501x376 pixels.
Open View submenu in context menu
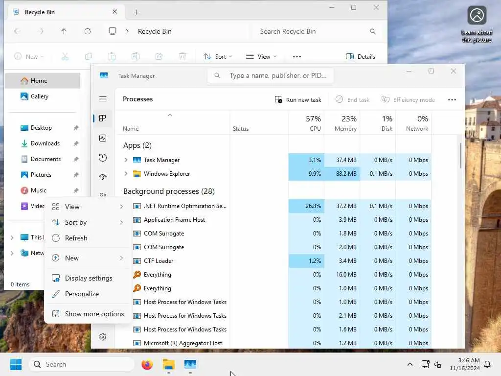point(88,207)
